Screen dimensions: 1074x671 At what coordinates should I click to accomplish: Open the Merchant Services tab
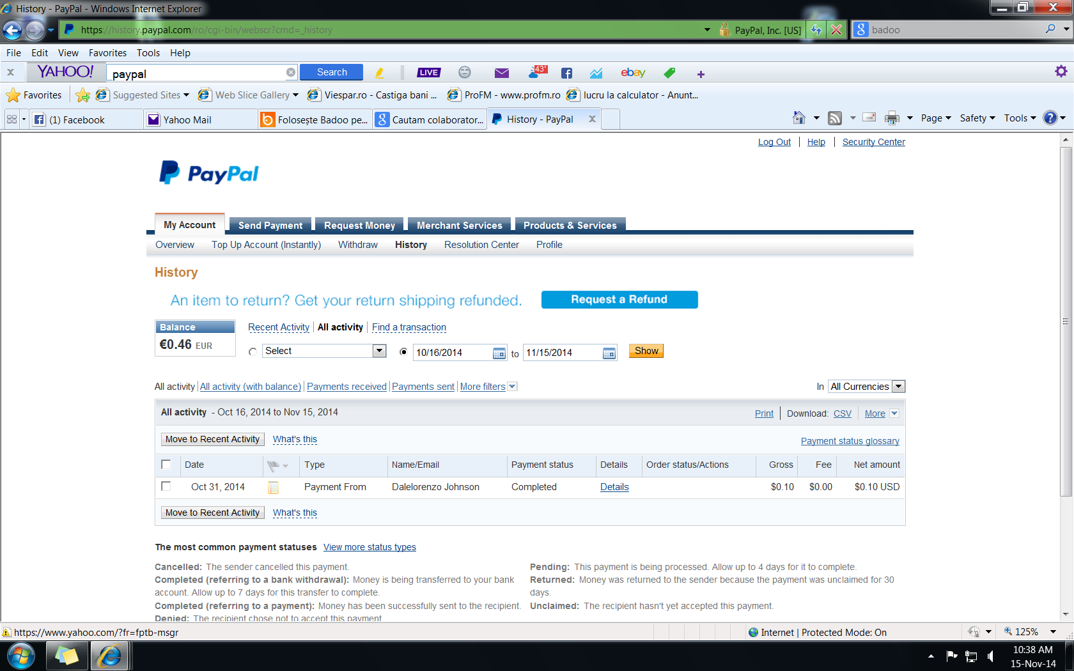[459, 225]
